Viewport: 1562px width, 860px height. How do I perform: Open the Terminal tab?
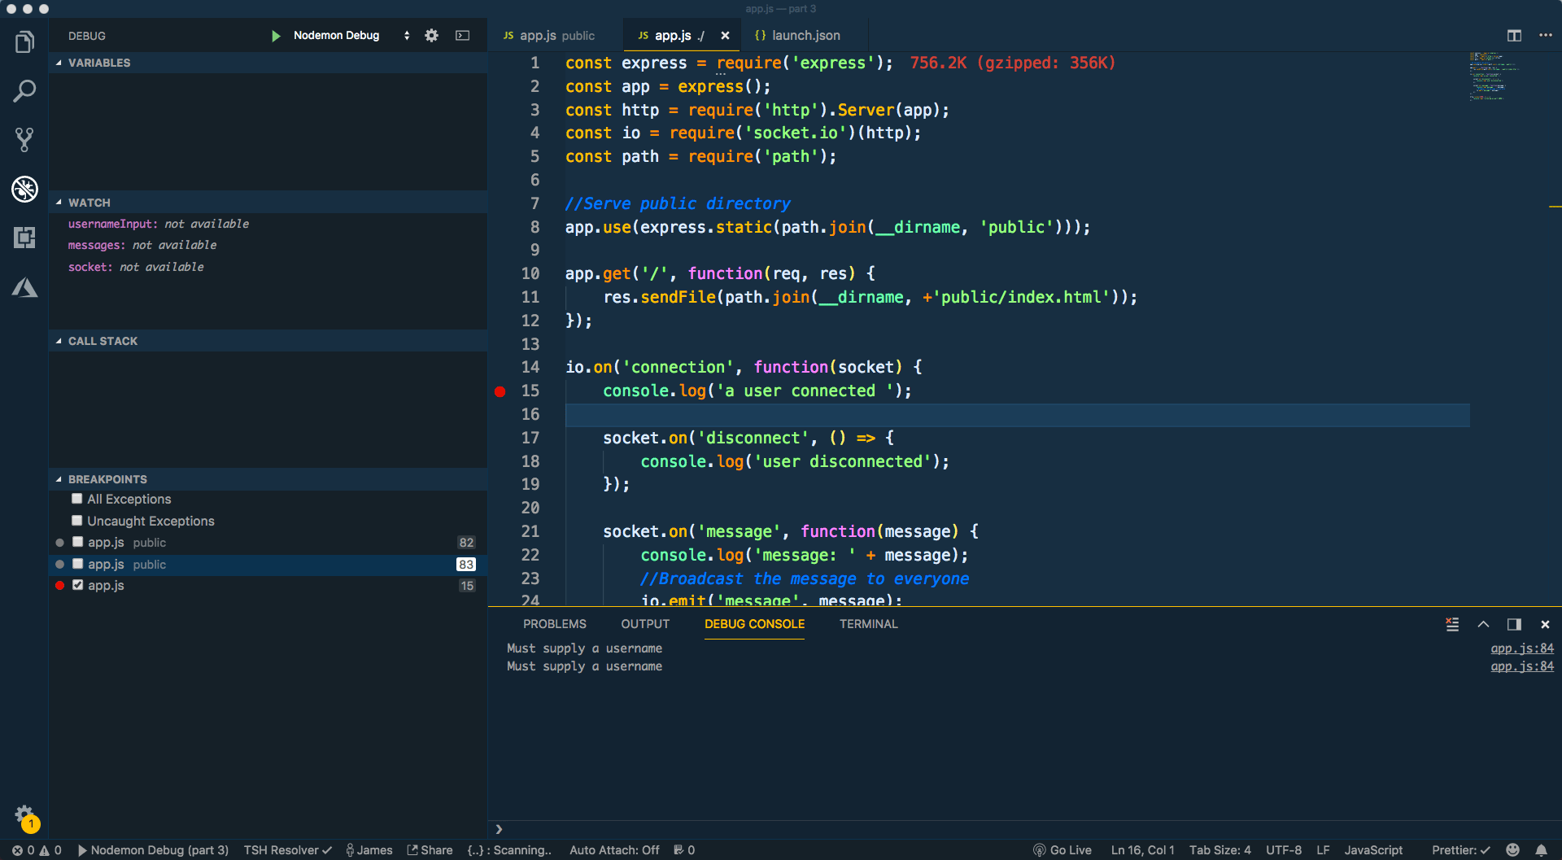(x=867, y=624)
